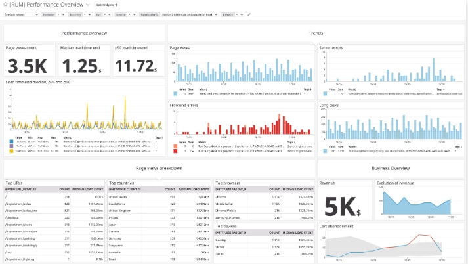Click the yellow legend swatch in Load time chart
Viewport: 468px width, 264px height.
pyautogui.click(x=11, y=151)
